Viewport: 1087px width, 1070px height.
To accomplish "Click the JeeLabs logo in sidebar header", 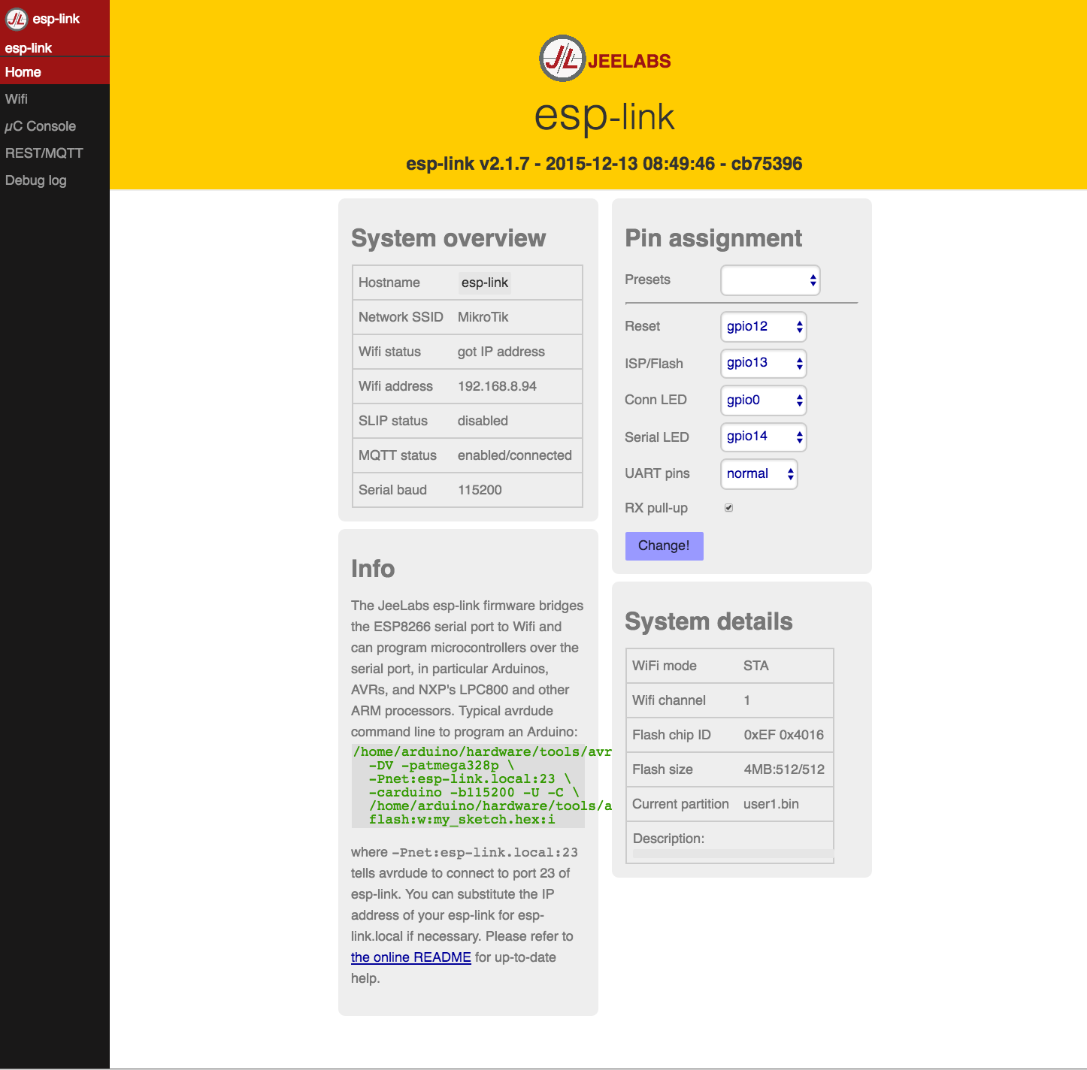I will click(17, 19).
